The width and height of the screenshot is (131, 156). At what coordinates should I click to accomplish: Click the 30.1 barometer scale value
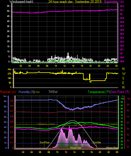coord(122,10)
